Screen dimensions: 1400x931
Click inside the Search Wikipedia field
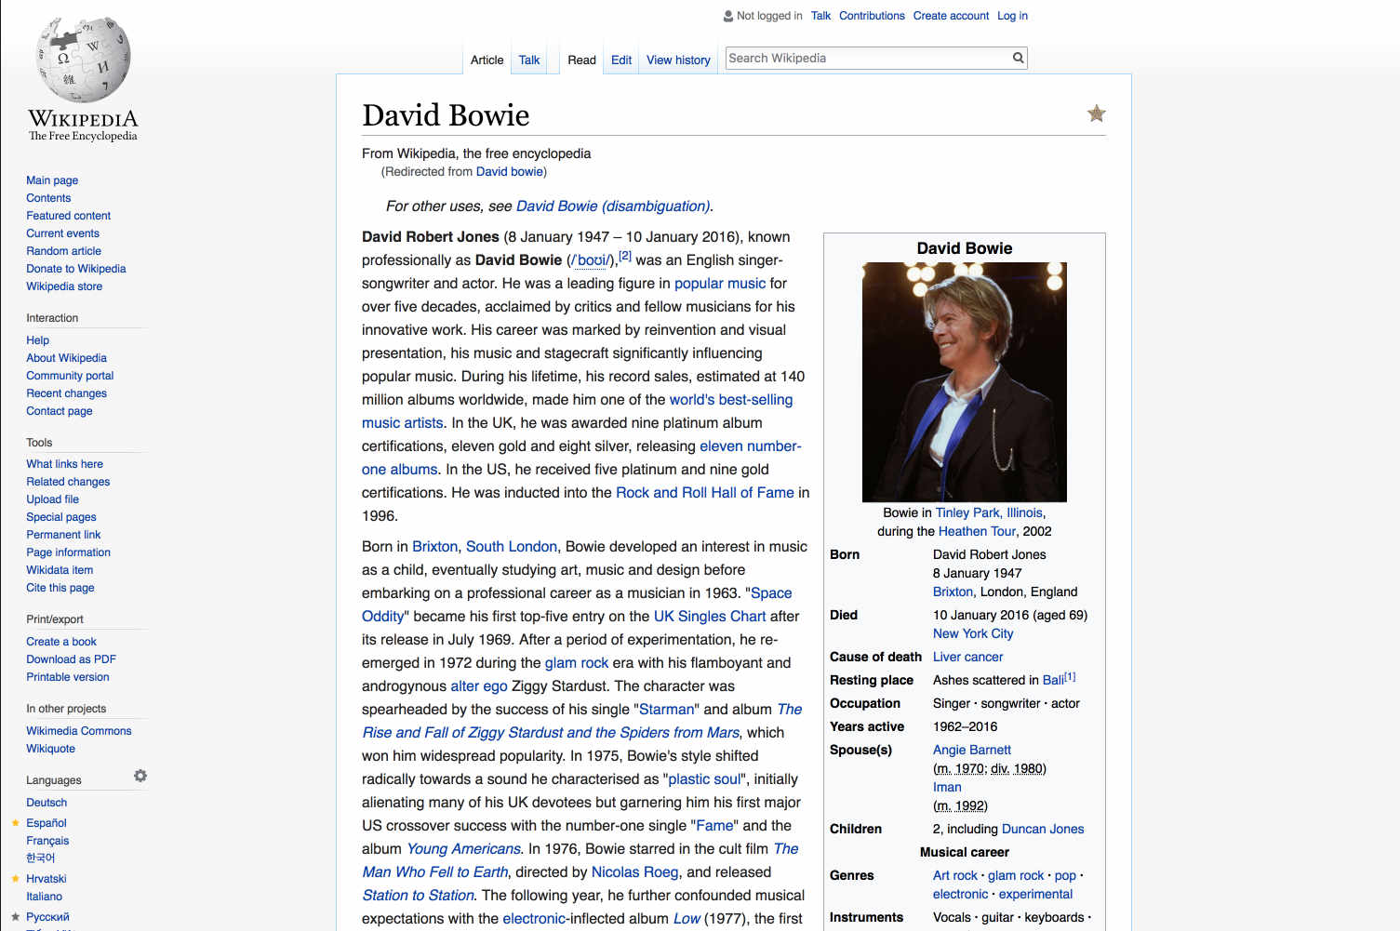pos(868,58)
